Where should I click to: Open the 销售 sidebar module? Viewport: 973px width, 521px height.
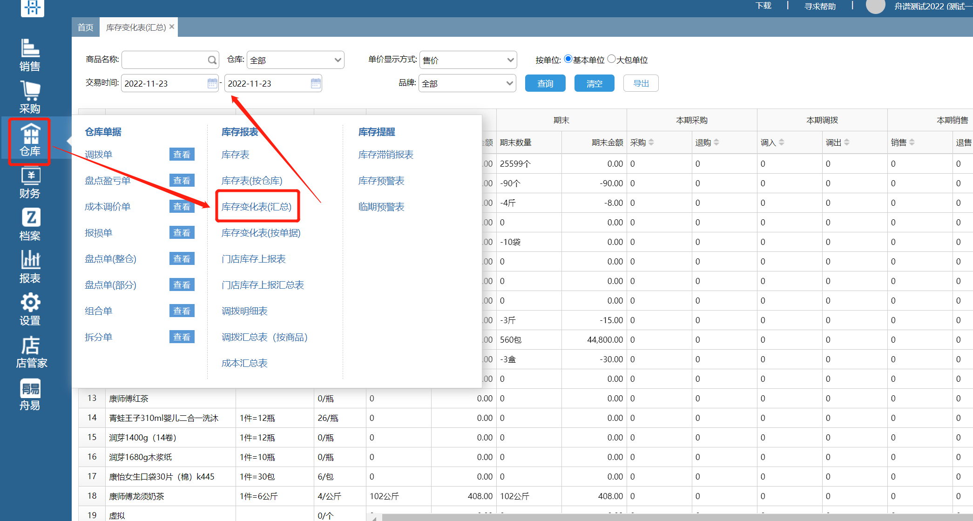(30, 55)
